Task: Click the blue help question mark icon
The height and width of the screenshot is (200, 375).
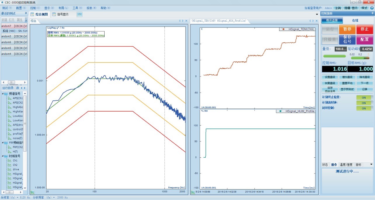Action: click(x=372, y=8)
